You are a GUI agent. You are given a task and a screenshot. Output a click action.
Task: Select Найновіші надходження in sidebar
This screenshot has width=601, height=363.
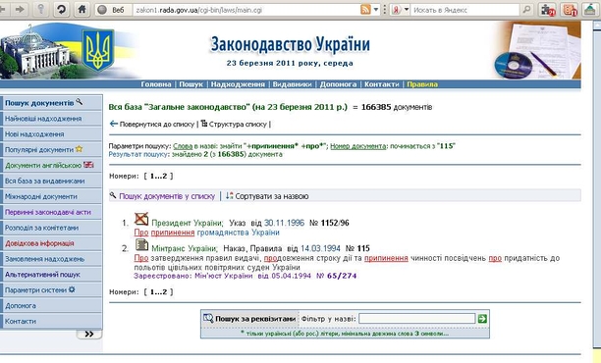point(43,119)
